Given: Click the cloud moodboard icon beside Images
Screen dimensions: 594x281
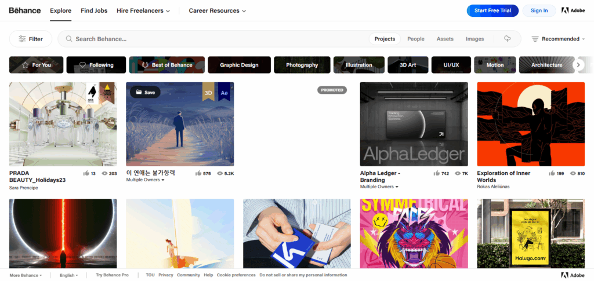Looking at the screenshot, I should tap(507, 39).
